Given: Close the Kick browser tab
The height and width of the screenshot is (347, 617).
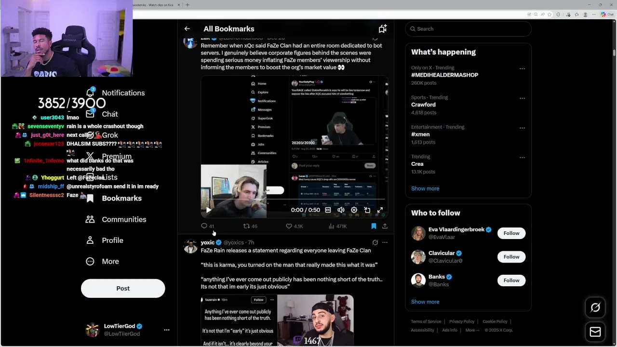Looking at the screenshot, I should click(x=179, y=5).
